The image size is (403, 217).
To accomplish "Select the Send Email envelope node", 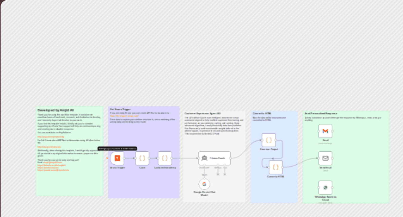I will [x=325, y=158].
